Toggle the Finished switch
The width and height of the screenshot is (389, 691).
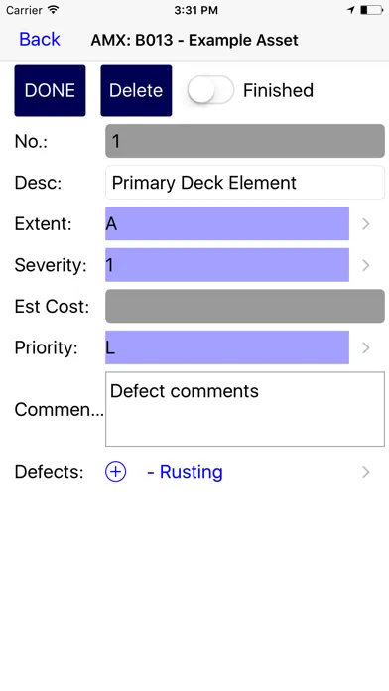click(x=210, y=90)
